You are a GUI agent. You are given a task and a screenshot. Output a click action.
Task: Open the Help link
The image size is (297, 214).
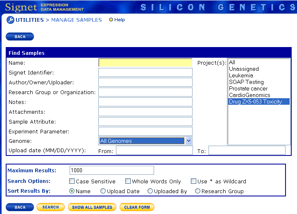tap(120, 20)
